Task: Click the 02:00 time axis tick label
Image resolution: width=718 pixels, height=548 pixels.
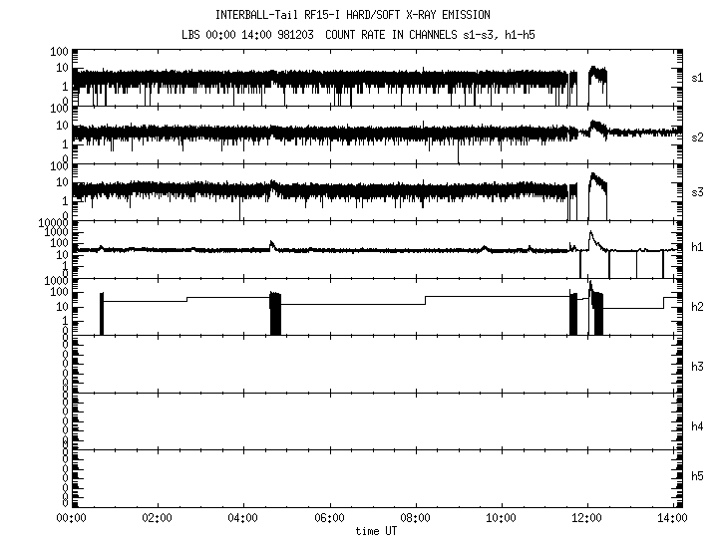Action: click(x=158, y=518)
